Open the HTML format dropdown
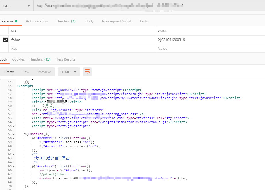 tap(69, 72)
